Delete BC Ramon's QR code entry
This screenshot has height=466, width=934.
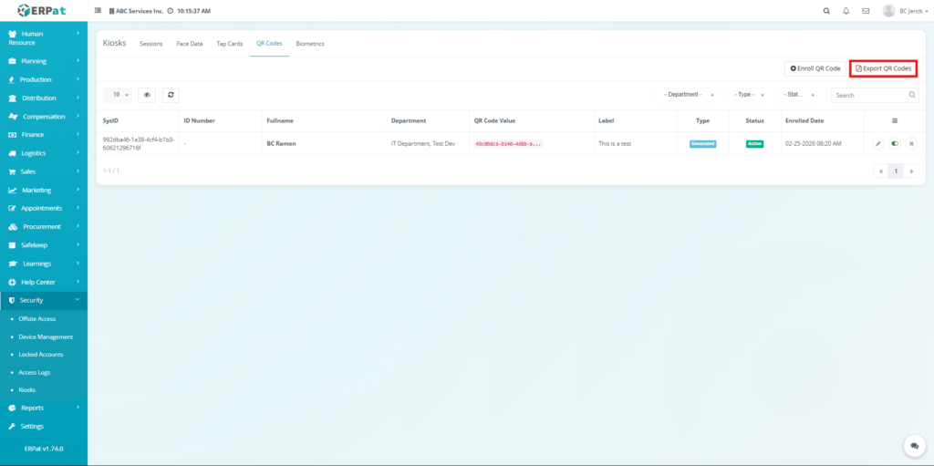coord(910,143)
